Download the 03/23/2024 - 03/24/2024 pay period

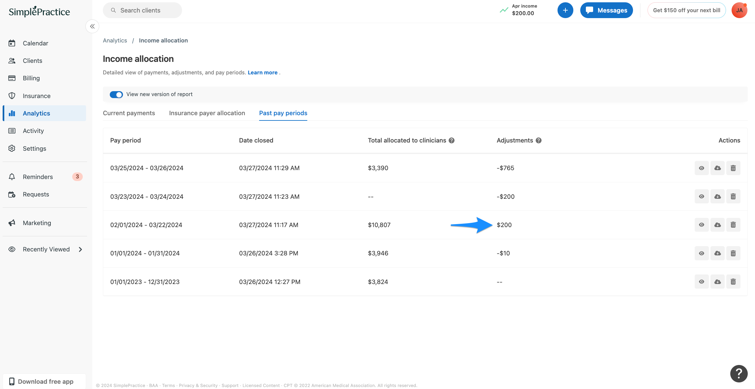(717, 196)
